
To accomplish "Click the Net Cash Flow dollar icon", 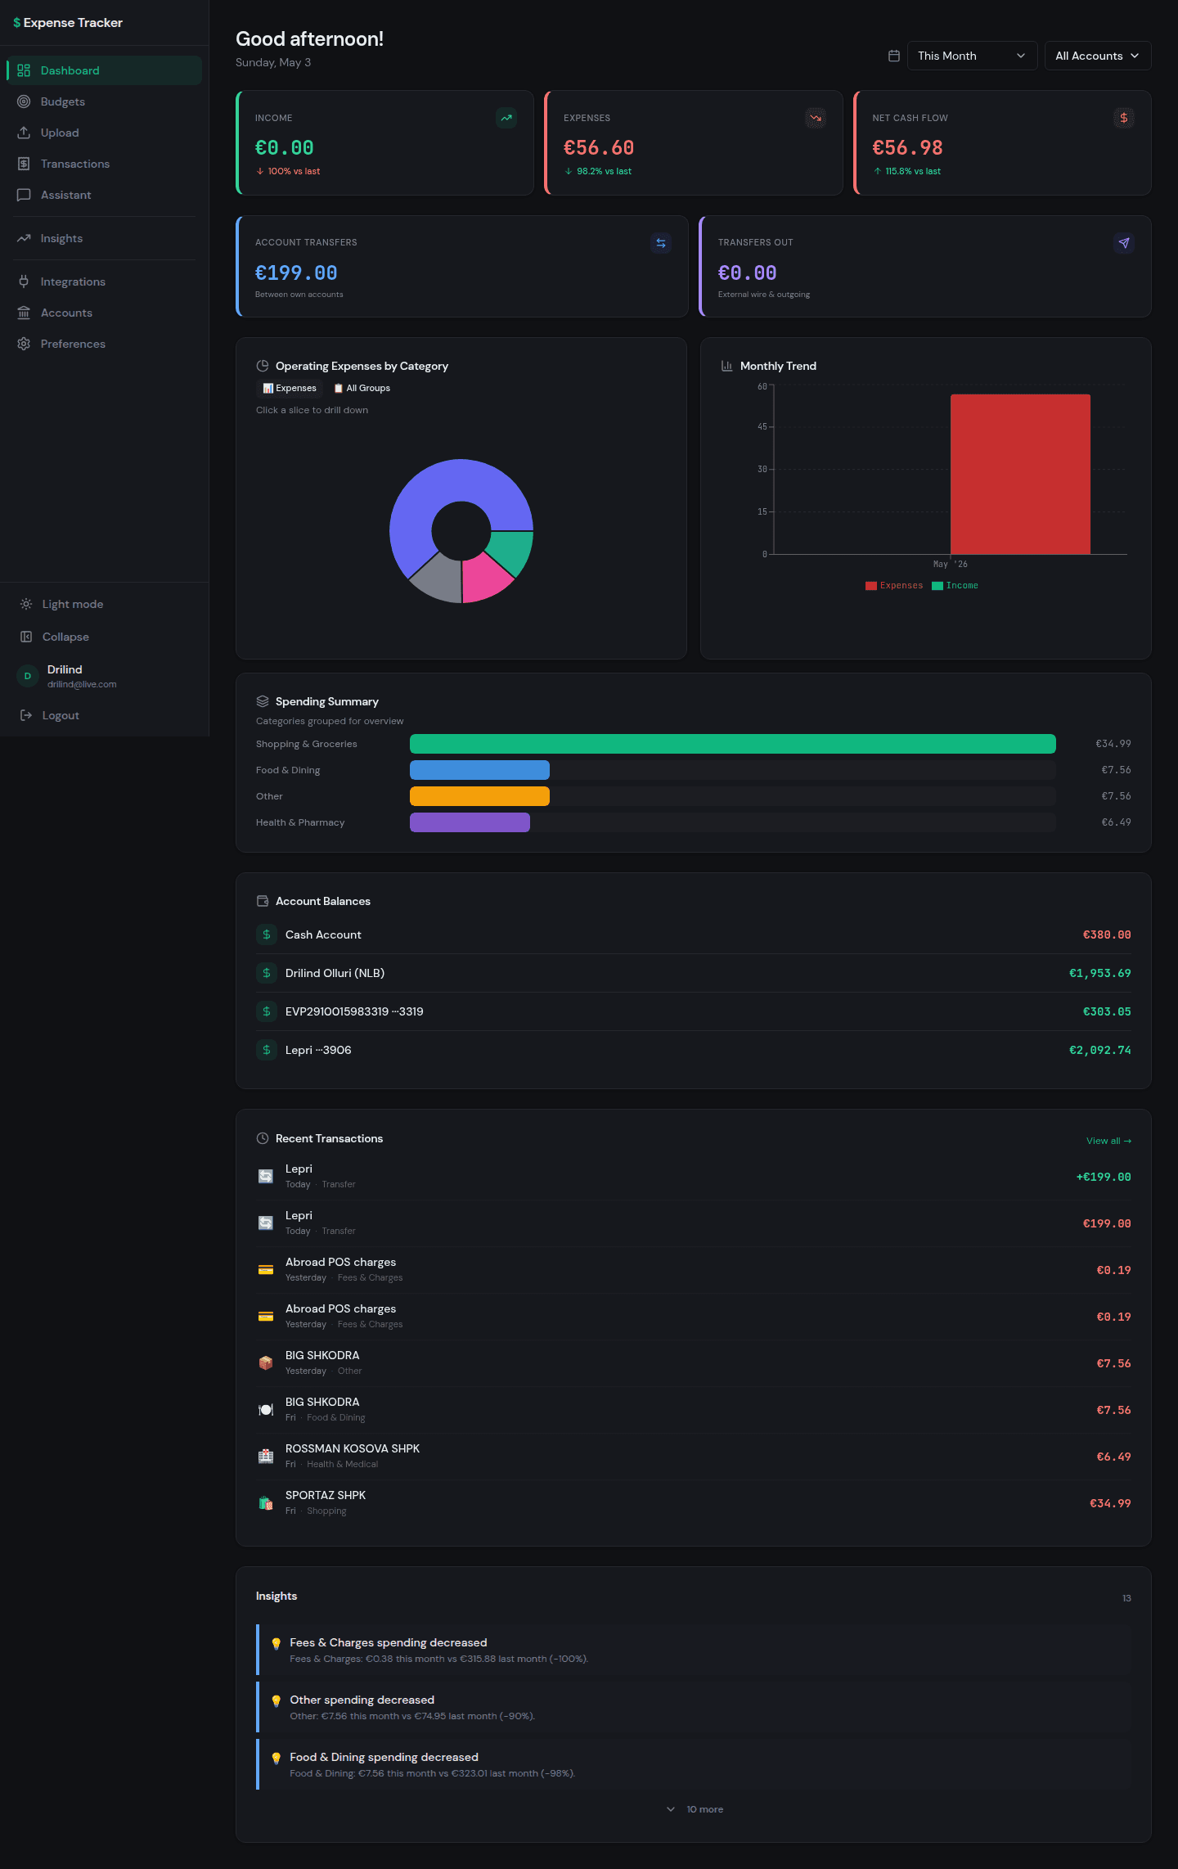I will coord(1124,118).
